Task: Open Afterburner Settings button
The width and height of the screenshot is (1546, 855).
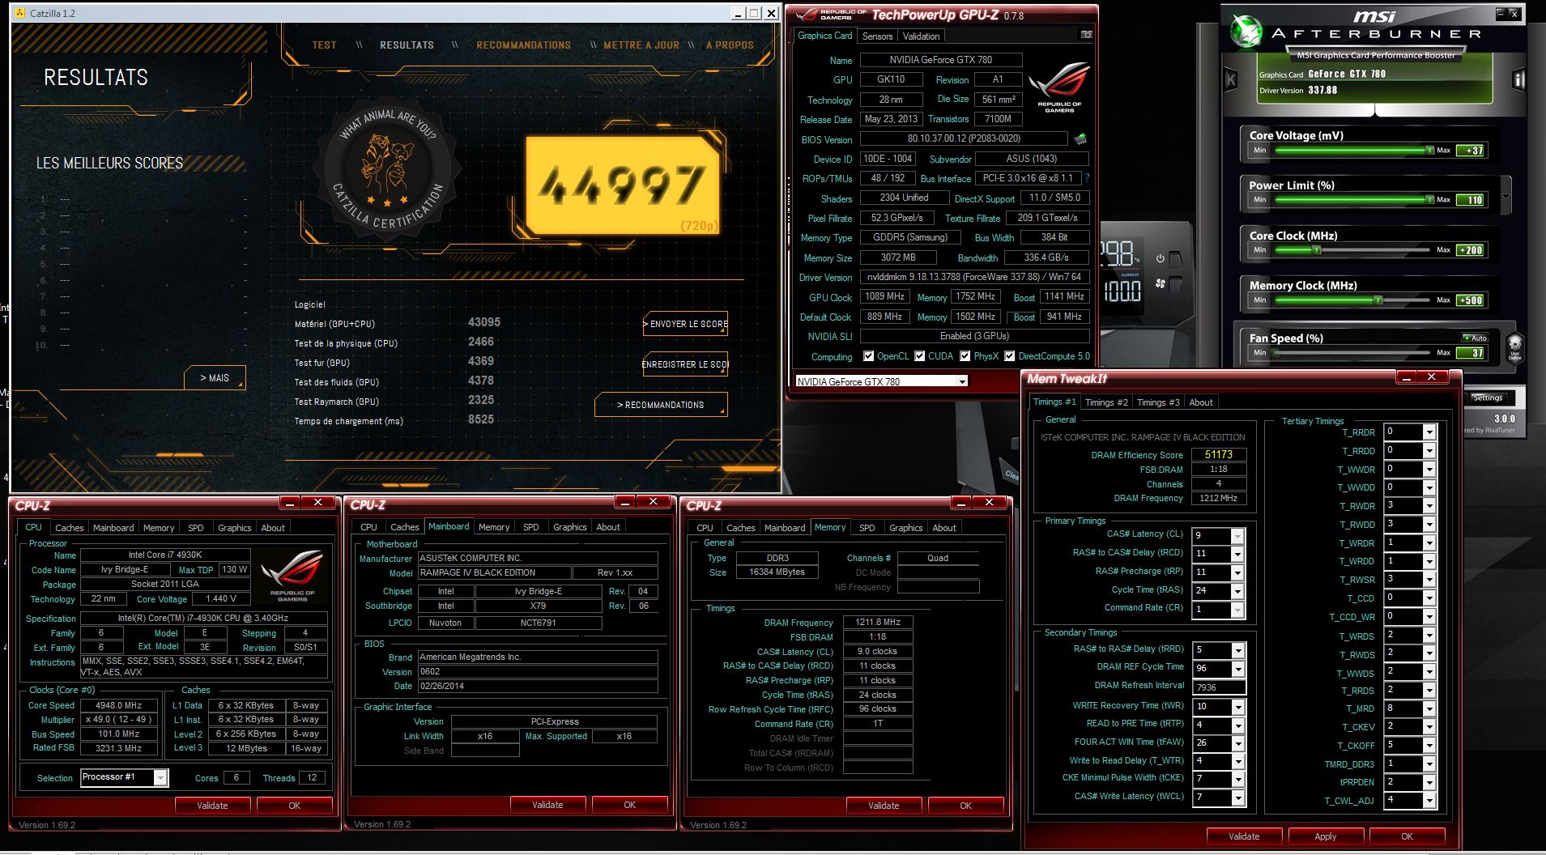Action: [x=1487, y=398]
